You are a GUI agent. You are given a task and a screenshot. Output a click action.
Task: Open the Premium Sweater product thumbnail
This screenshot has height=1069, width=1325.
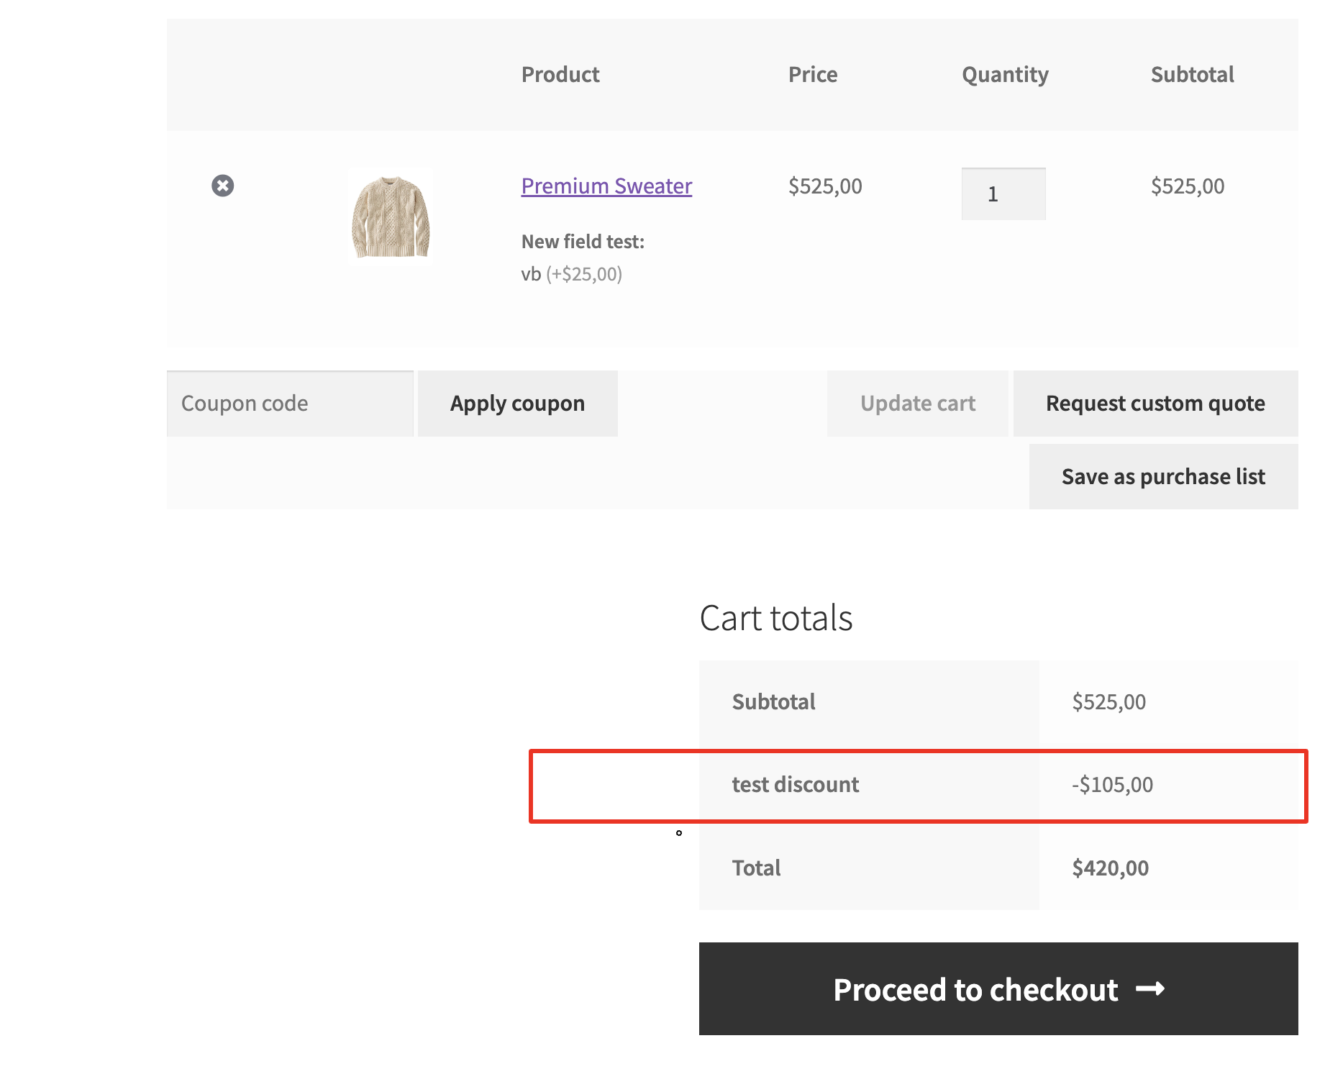pyautogui.click(x=391, y=217)
